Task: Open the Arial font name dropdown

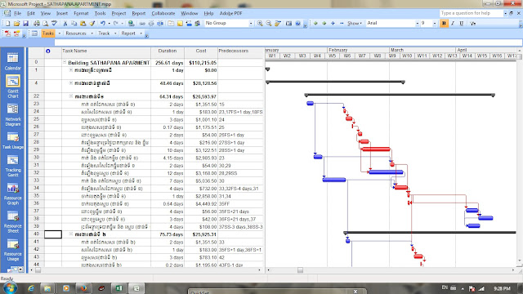Action: (x=392, y=23)
